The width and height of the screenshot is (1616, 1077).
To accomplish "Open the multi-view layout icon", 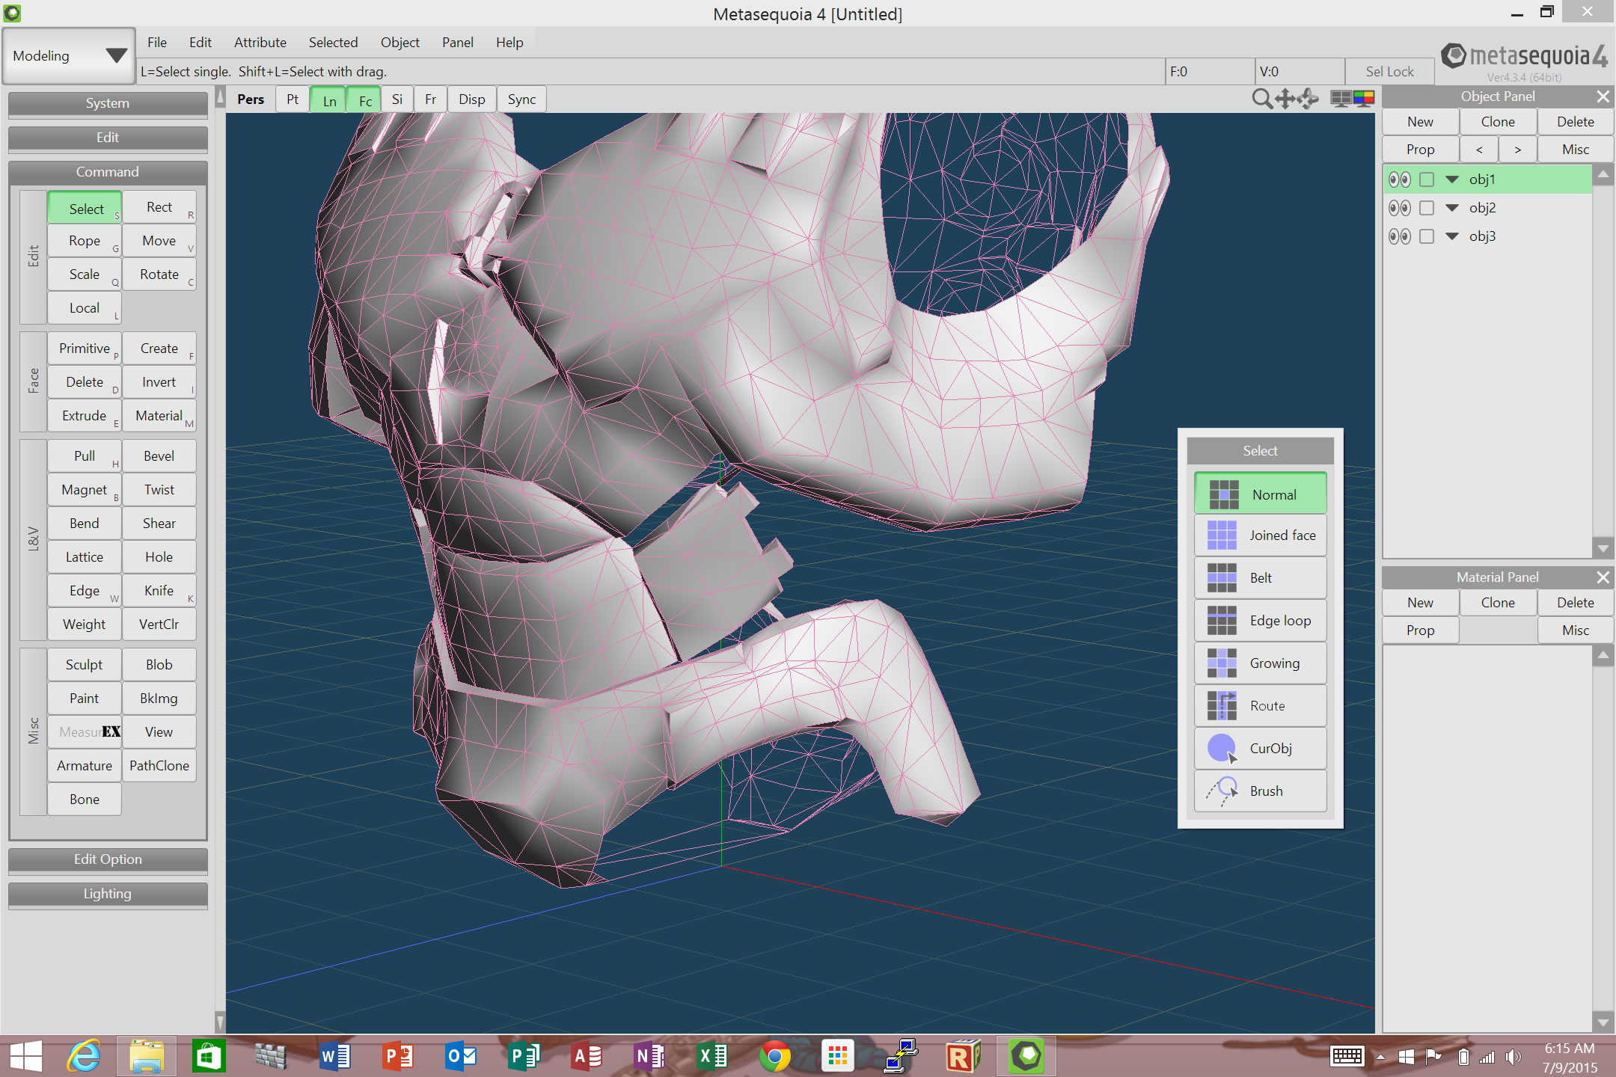I will click(x=1341, y=99).
